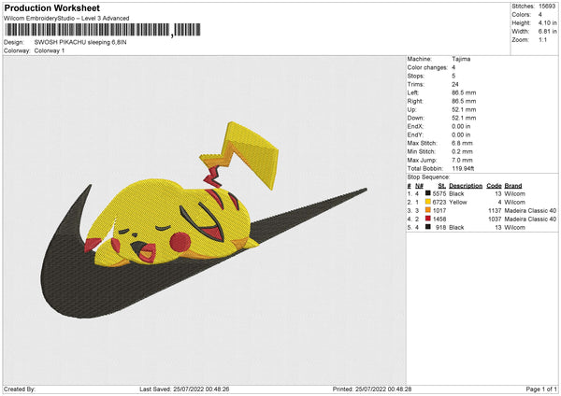Click the 'Description' column header
The width and height of the screenshot is (561, 396).
point(466,186)
